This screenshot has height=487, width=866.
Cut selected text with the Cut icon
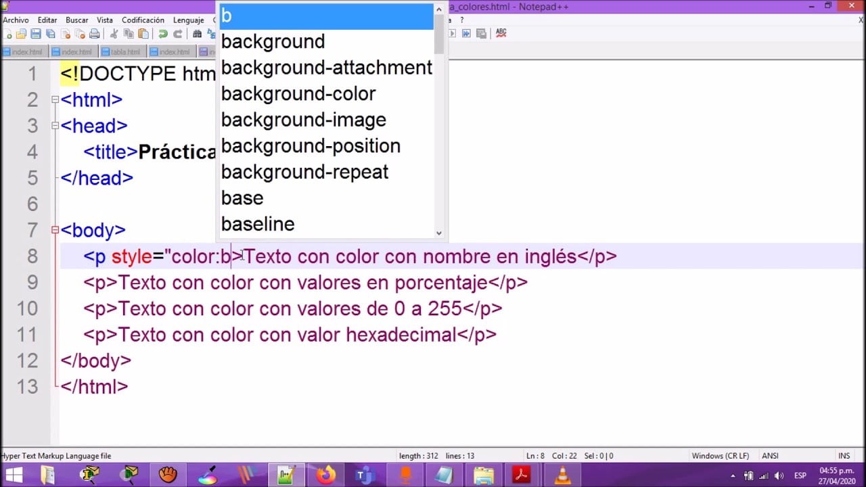pos(114,34)
